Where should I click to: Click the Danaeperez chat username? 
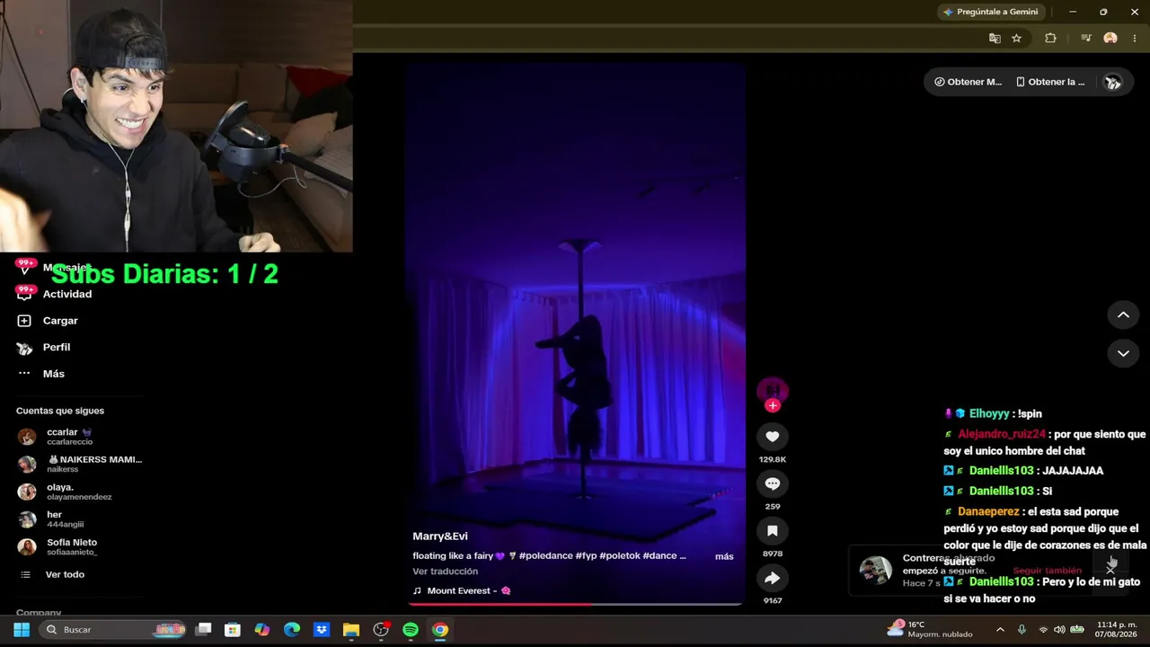(x=988, y=511)
